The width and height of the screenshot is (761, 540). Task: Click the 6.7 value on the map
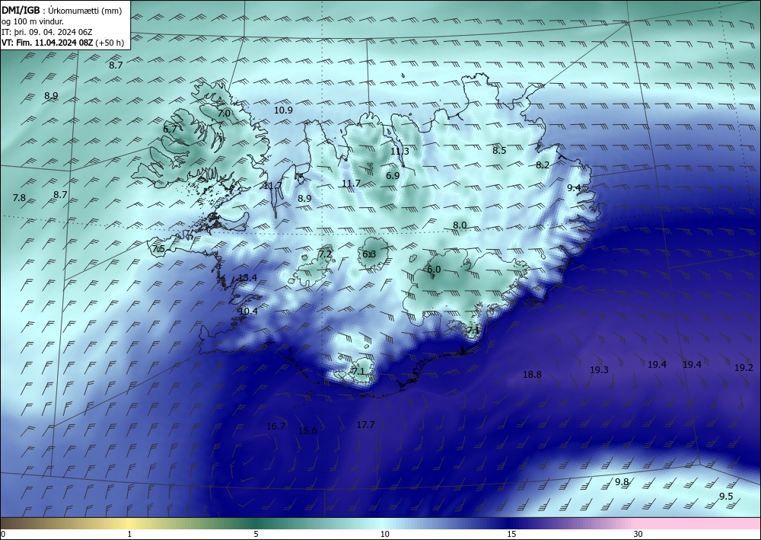pyautogui.click(x=170, y=129)
